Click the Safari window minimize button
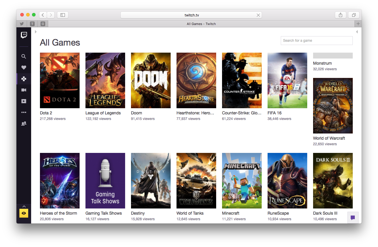 [28, 15]
